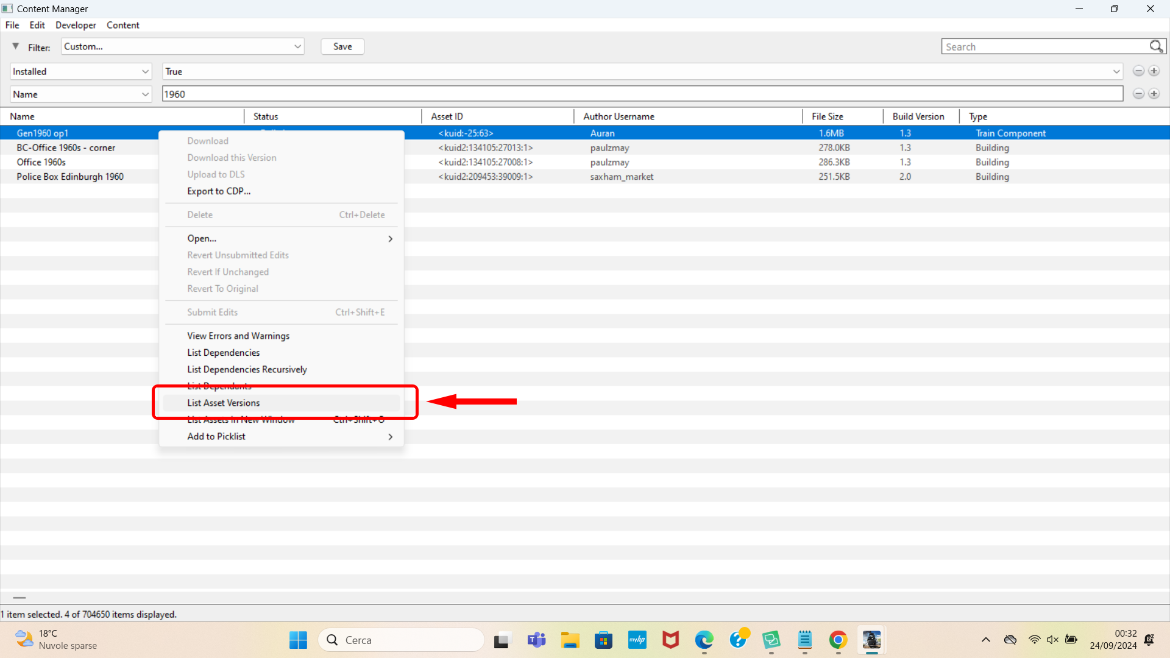This screenshot has height=658, width=1170.
Task: Add a filter row after Installed
Action: click(1154, 71)
